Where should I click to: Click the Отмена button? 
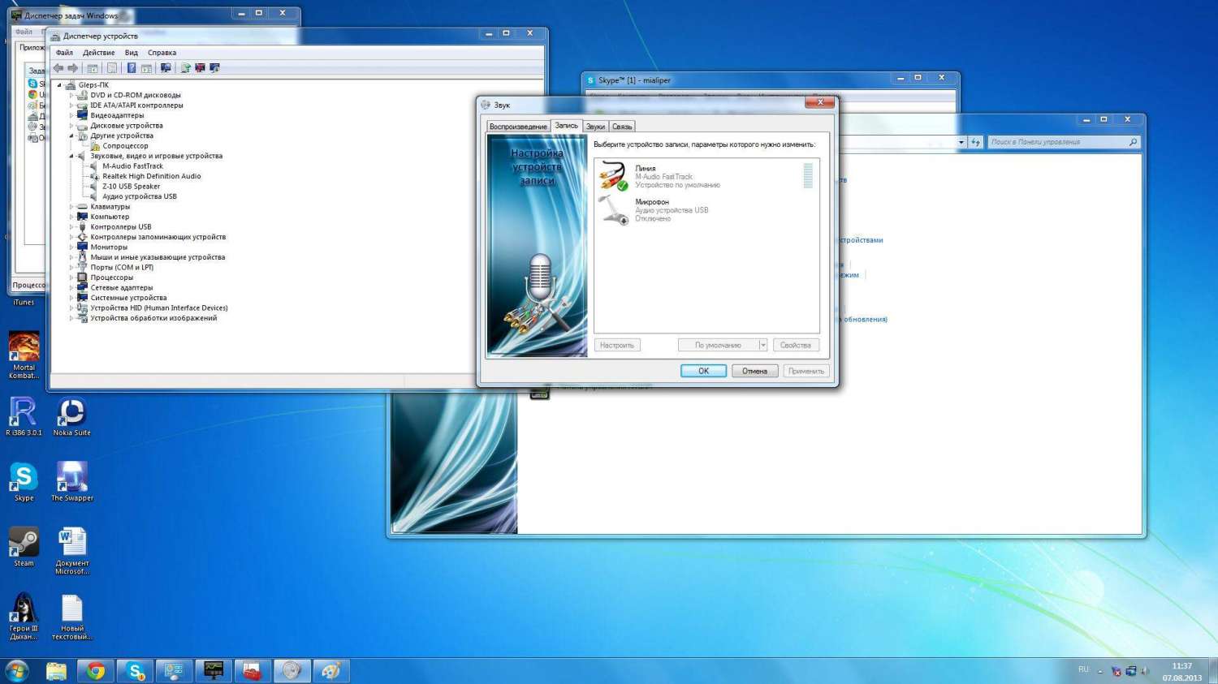[754, 371]
